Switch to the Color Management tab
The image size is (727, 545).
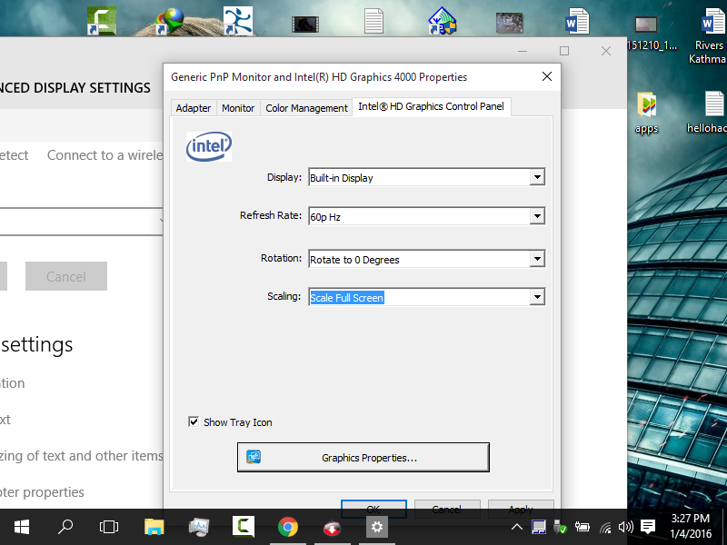[x=306, y=107]
